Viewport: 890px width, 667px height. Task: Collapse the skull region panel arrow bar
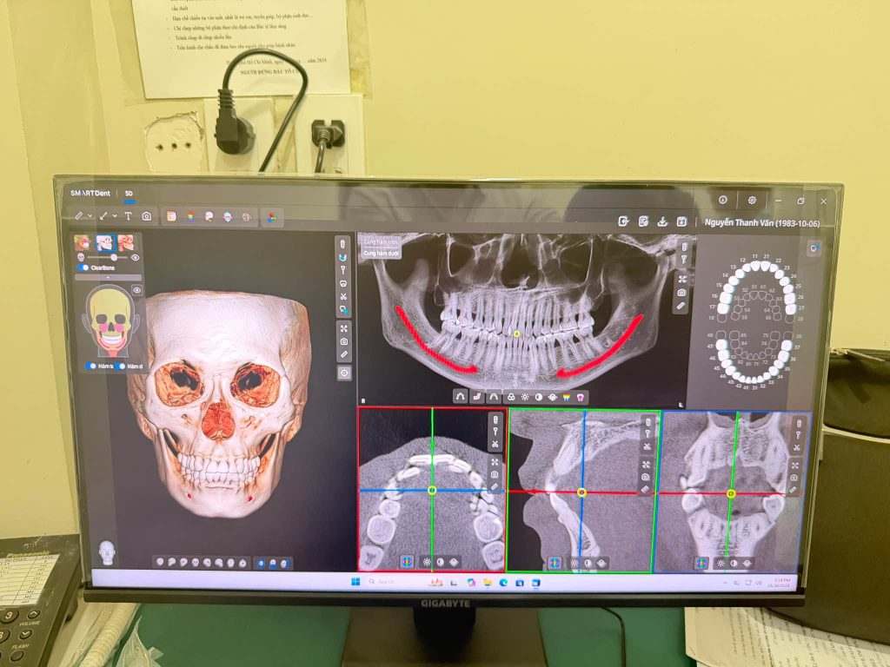[x=108, y=277]
